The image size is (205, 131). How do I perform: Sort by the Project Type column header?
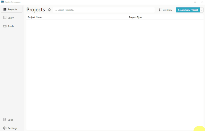[x=136, y=17]
